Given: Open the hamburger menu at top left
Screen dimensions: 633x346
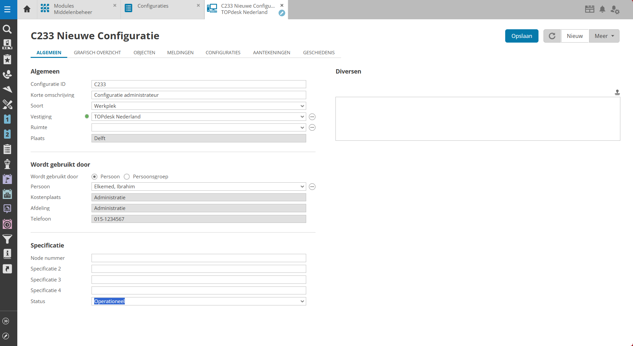Looking at the screenshot, I should coord(7,9).
